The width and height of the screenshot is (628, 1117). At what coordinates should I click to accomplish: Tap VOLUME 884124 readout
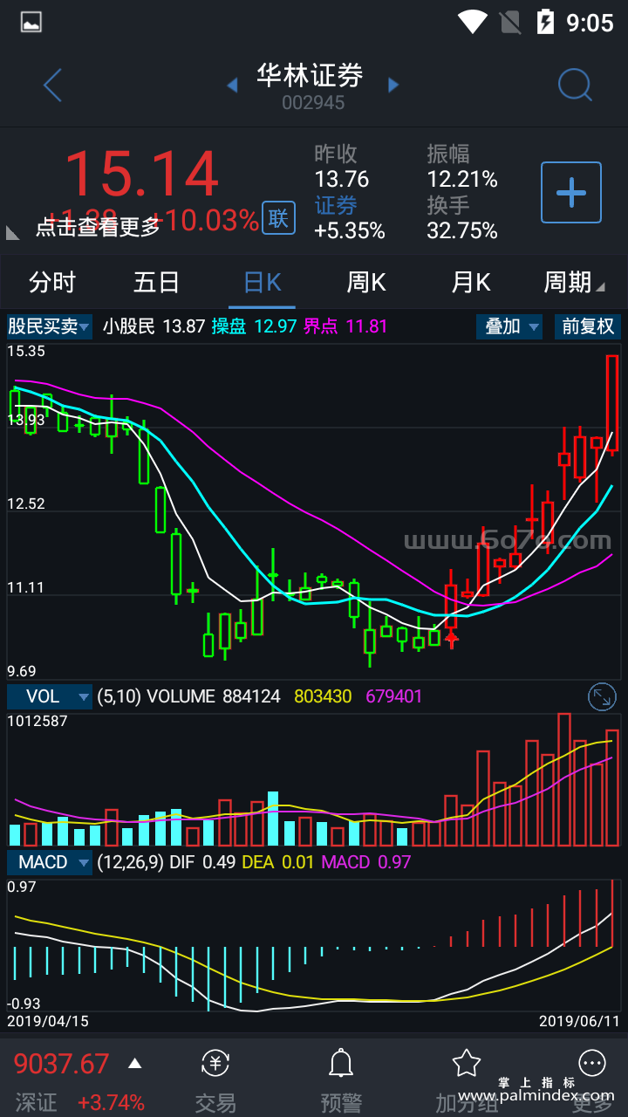point(214,696)
